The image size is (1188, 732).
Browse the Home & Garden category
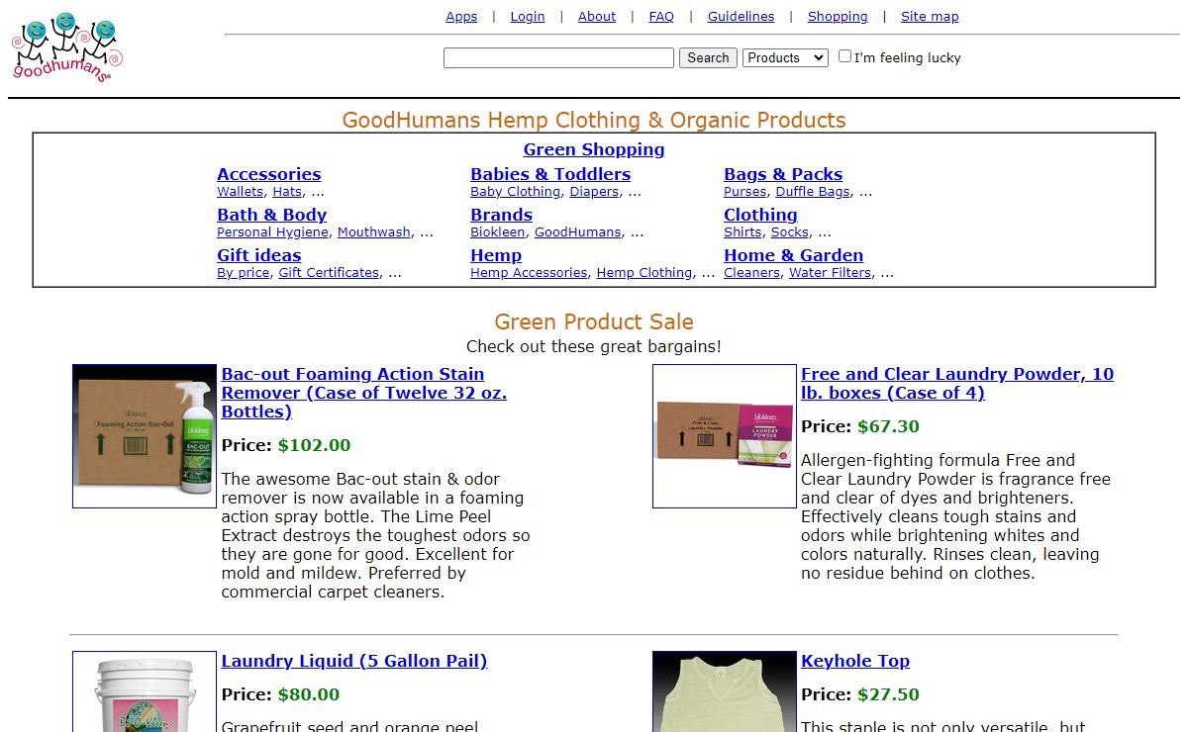(x=794, y=255)
